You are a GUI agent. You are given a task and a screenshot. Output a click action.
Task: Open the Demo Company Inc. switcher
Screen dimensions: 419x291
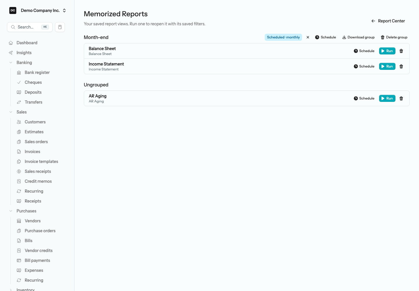(x=37, y=10)
